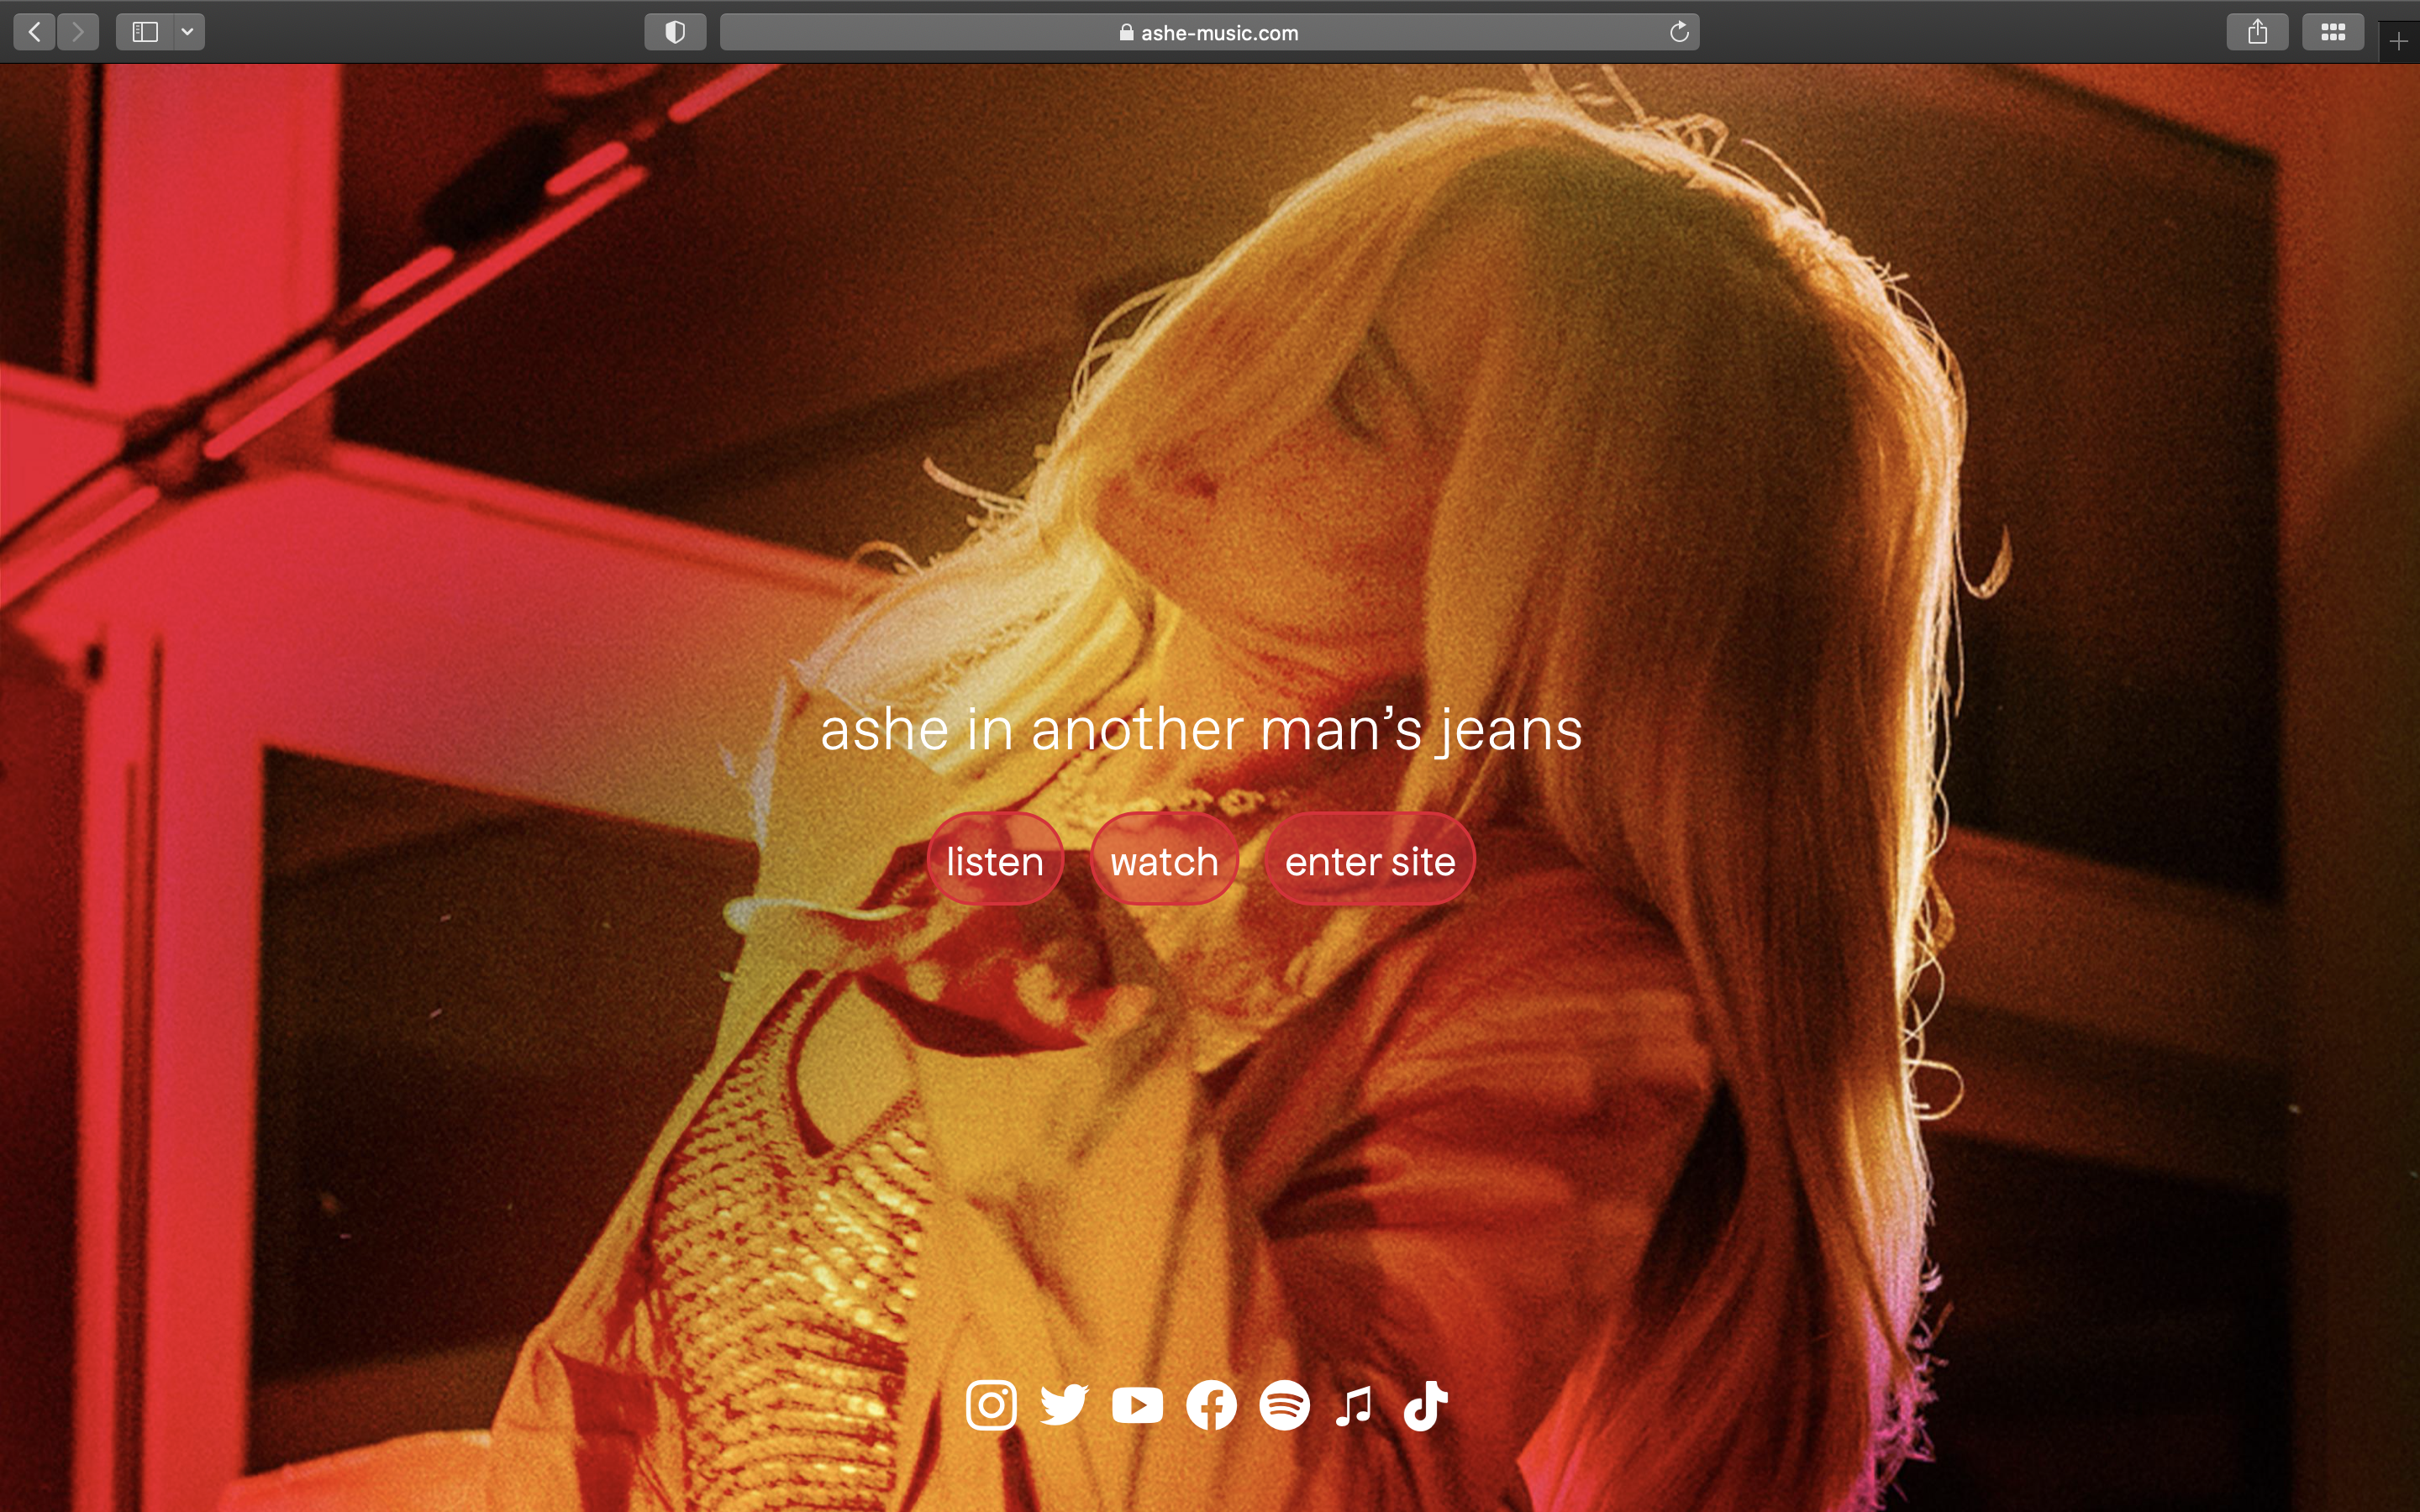Show the tab overview grid
Image resolution: width=2420 pixels, height=1512 pixels.
tap(2333, 32)
